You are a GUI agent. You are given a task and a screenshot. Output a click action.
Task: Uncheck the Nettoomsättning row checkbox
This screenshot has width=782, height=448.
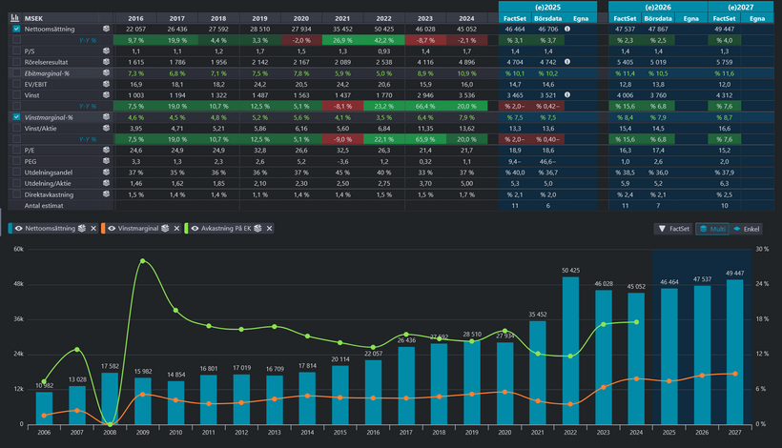point(16,30)
